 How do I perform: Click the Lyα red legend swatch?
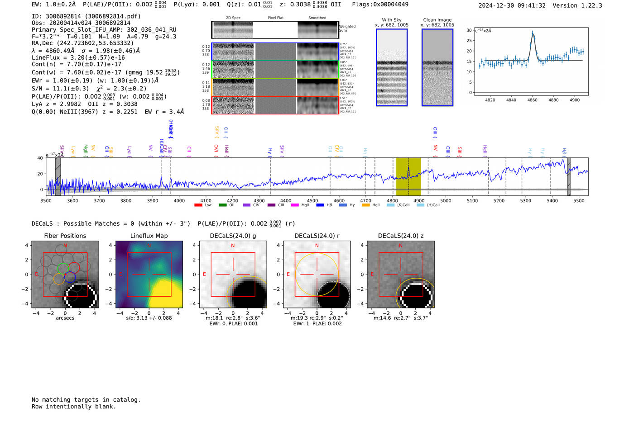[x=198, y=205]
